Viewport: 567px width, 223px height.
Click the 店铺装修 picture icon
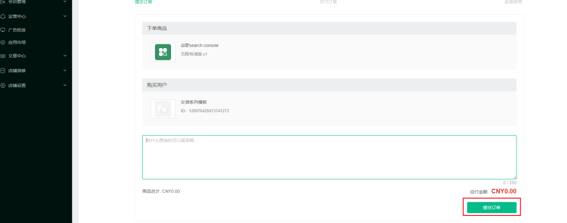pos(3,71)
